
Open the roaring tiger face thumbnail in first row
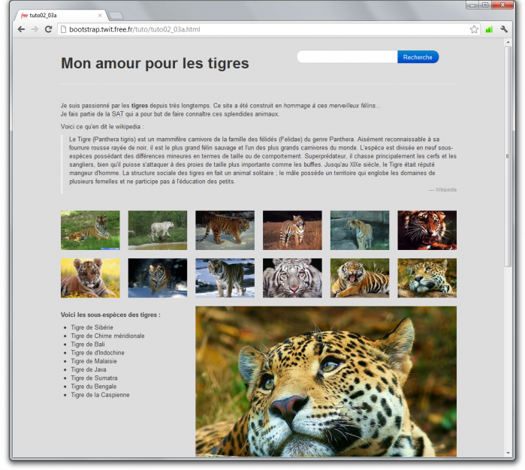point(427,230)
